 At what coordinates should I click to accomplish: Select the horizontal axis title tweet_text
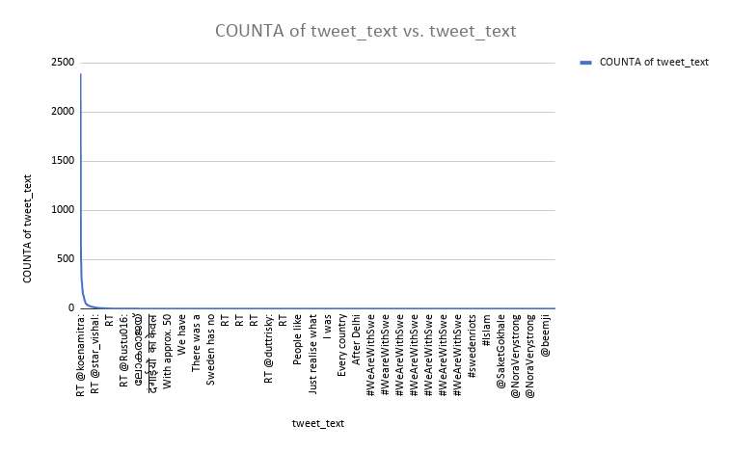point(318,423)
